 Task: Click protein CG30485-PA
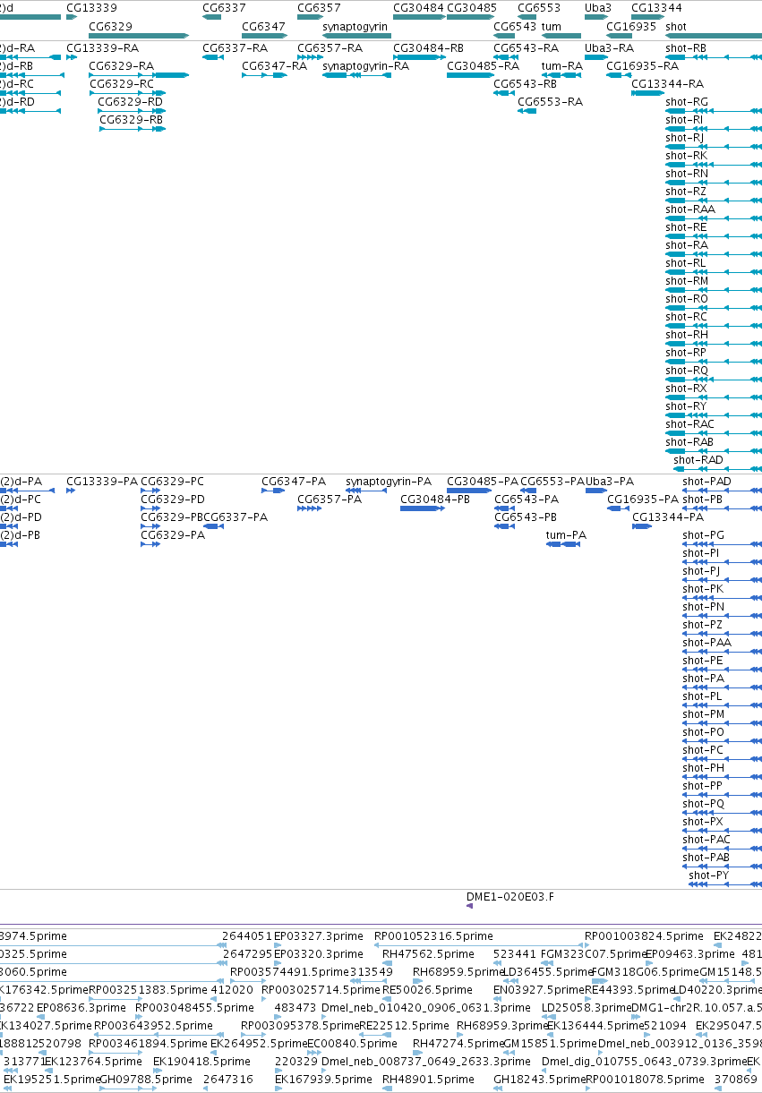[483, 482]
